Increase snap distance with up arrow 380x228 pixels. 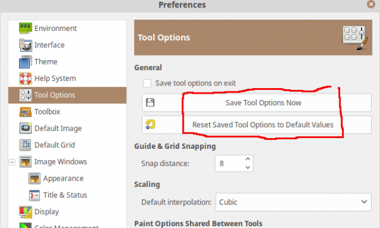[x=248, y=159]
